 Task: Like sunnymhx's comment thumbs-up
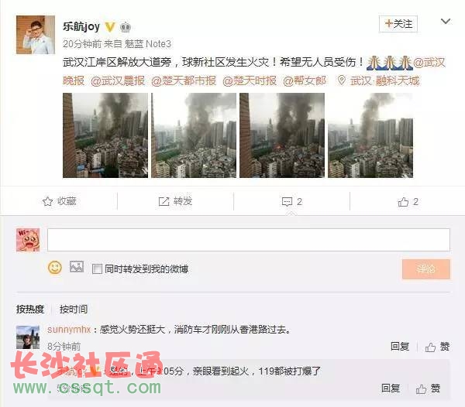(x=430, y=347)
